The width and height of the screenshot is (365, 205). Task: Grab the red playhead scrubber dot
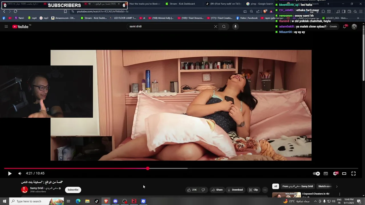pos(148,169)
